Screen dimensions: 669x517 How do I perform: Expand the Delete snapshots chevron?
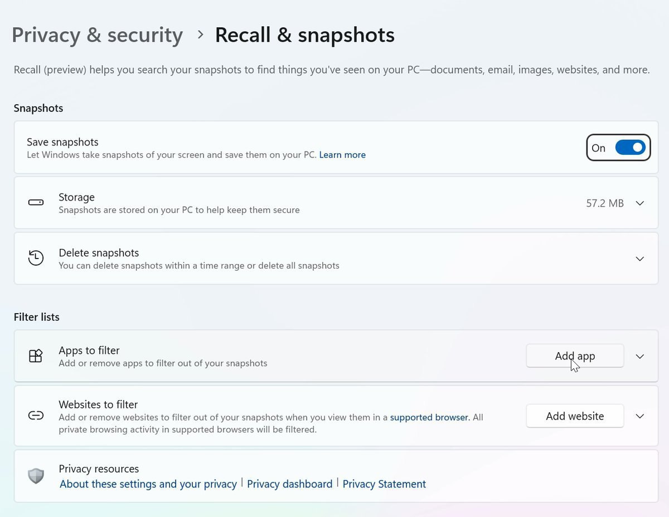pos(640,259)
